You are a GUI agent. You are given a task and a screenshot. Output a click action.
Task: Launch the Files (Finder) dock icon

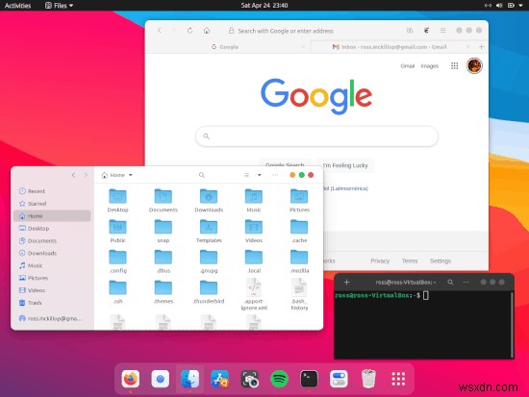tap(189, 379)
